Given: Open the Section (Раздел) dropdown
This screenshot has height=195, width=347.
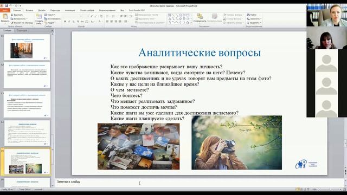Looking at the screenshot, I should point(50,23).
